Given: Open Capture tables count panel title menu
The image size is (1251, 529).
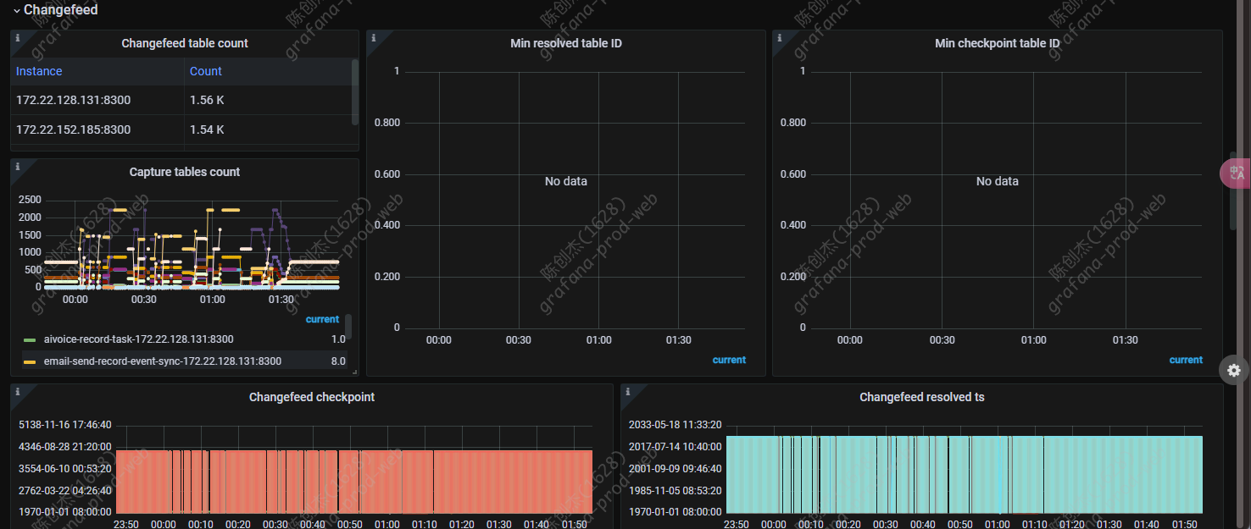Looking at the screenshot, I should tap(184, 172).
